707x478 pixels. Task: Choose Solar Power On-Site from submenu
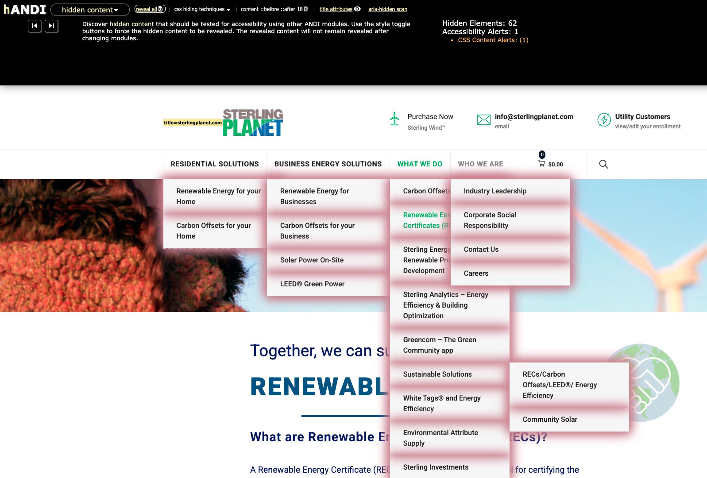(312, 260)
